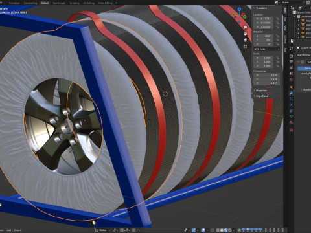Click the viewport pan hand icon
311x233 pixels.
245,34
